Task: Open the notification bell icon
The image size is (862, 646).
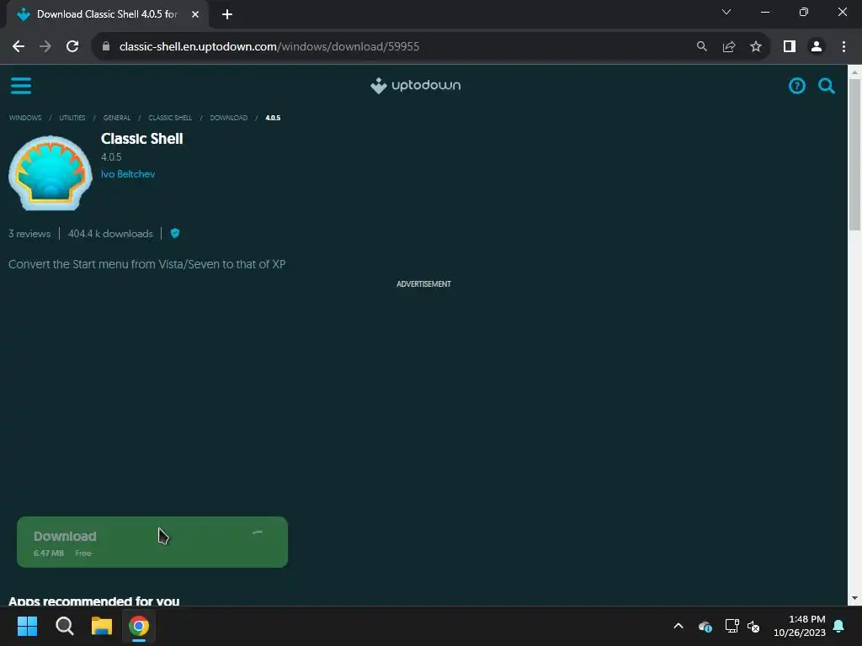Action: pos(838,626)
